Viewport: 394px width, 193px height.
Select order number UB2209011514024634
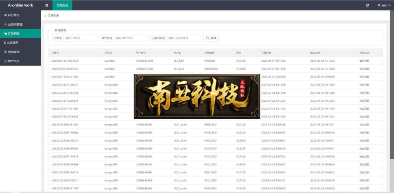pos(65,61)
